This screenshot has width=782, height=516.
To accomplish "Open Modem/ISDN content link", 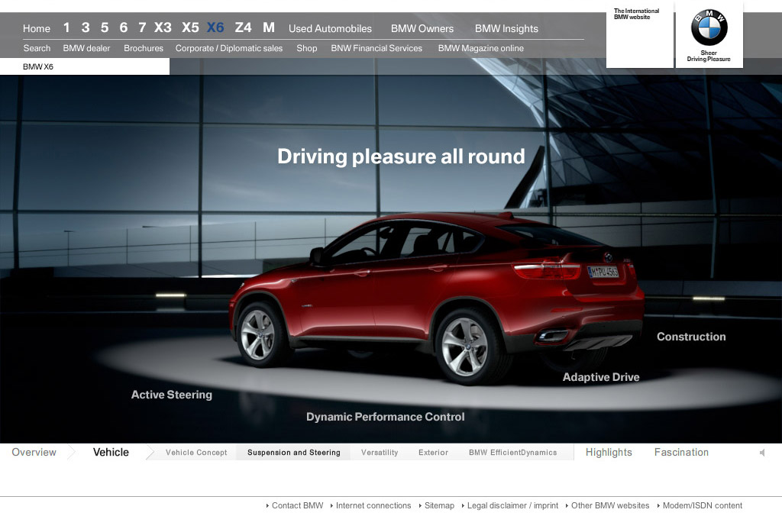I will 703,505.
